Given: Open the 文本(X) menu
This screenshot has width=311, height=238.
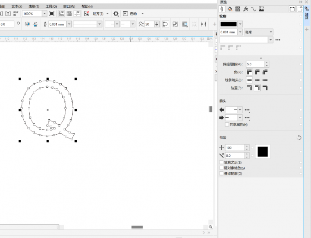Looking at the screenshot, I should (16, 7).
